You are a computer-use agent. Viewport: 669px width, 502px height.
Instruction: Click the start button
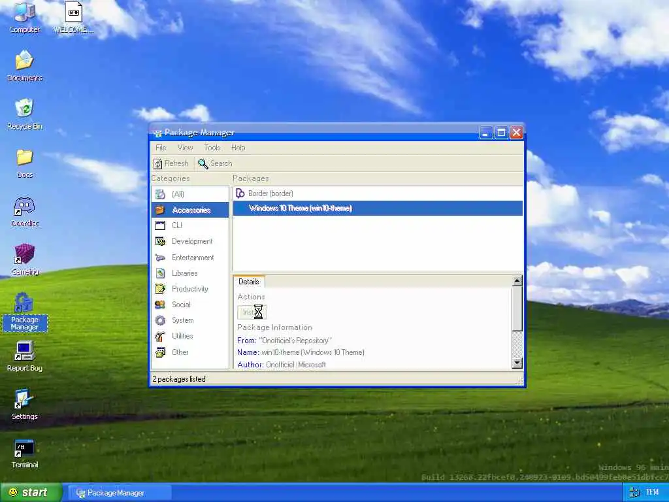click(31, 493)
